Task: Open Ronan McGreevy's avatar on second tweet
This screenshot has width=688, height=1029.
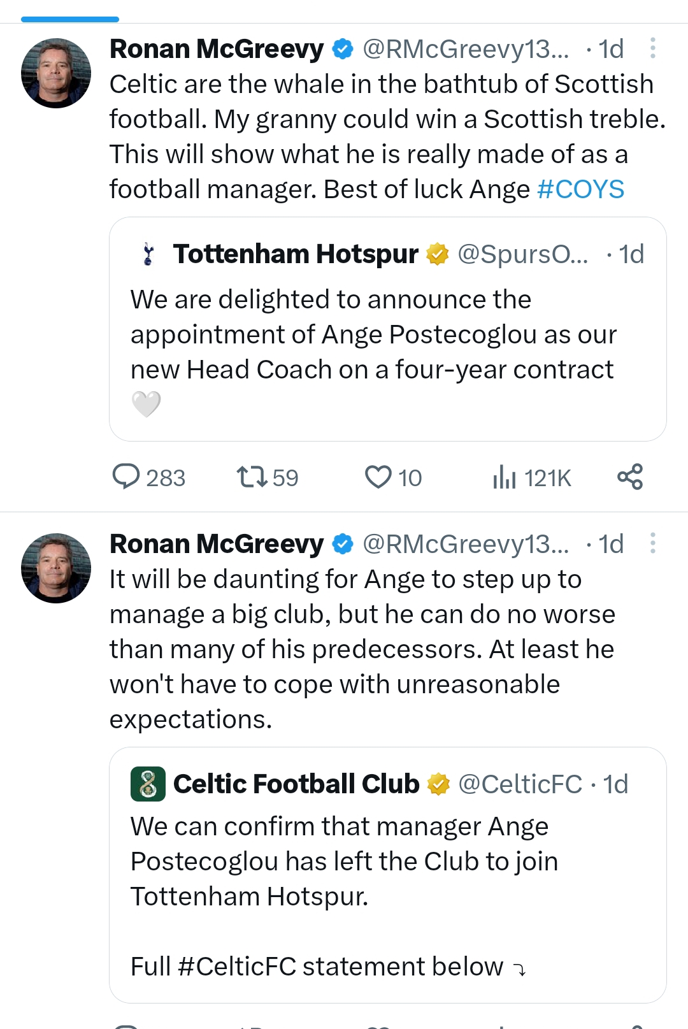Action: point(56,568)
